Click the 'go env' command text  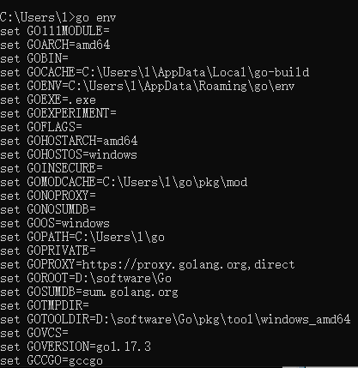tap(96, 18)
